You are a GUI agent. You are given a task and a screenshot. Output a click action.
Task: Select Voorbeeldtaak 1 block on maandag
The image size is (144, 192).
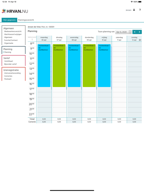(44, 66)
